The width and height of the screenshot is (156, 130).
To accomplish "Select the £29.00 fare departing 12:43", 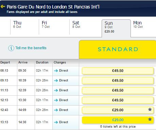I will pos(118,110).
